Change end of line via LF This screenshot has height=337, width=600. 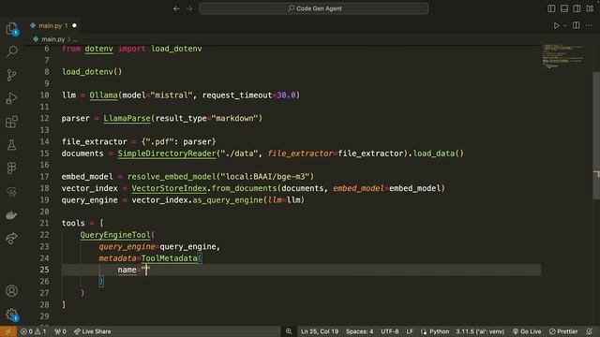410,331
